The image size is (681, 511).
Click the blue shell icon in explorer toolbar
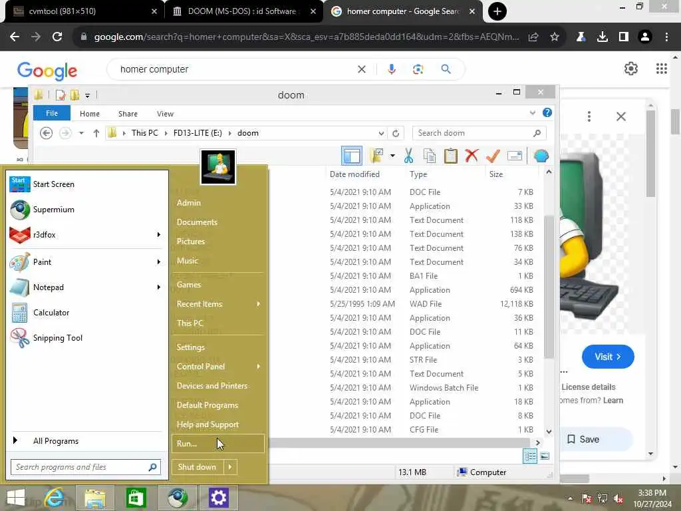pos(541,156)
